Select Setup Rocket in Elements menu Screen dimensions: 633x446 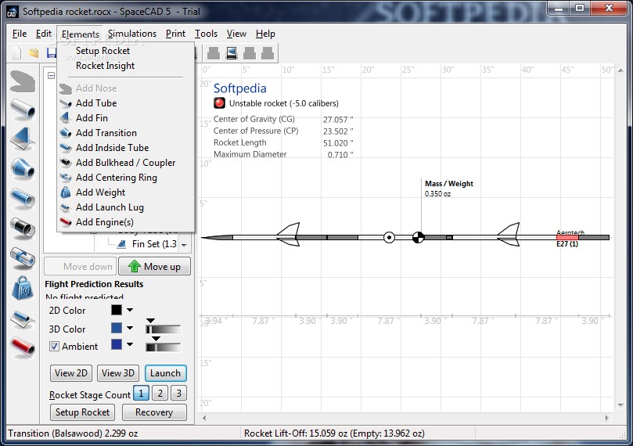tap(103, 51)
